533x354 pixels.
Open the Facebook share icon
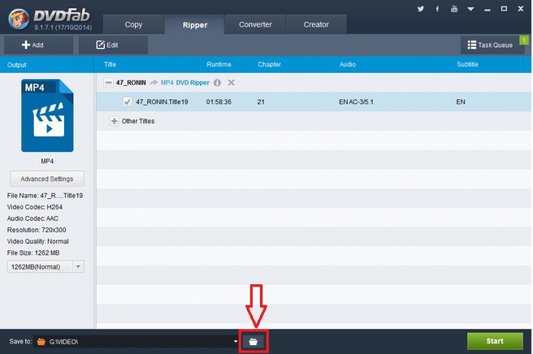[x=437, y=9]
